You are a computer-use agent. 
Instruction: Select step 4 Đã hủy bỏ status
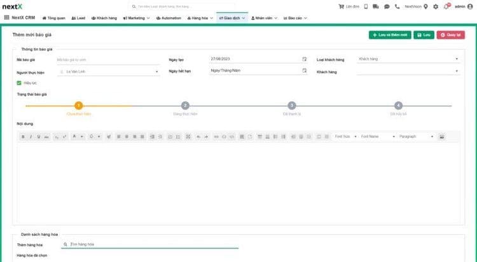(398, 106)
